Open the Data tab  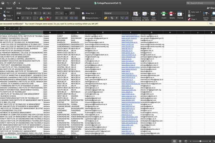(x=58, y=8)
